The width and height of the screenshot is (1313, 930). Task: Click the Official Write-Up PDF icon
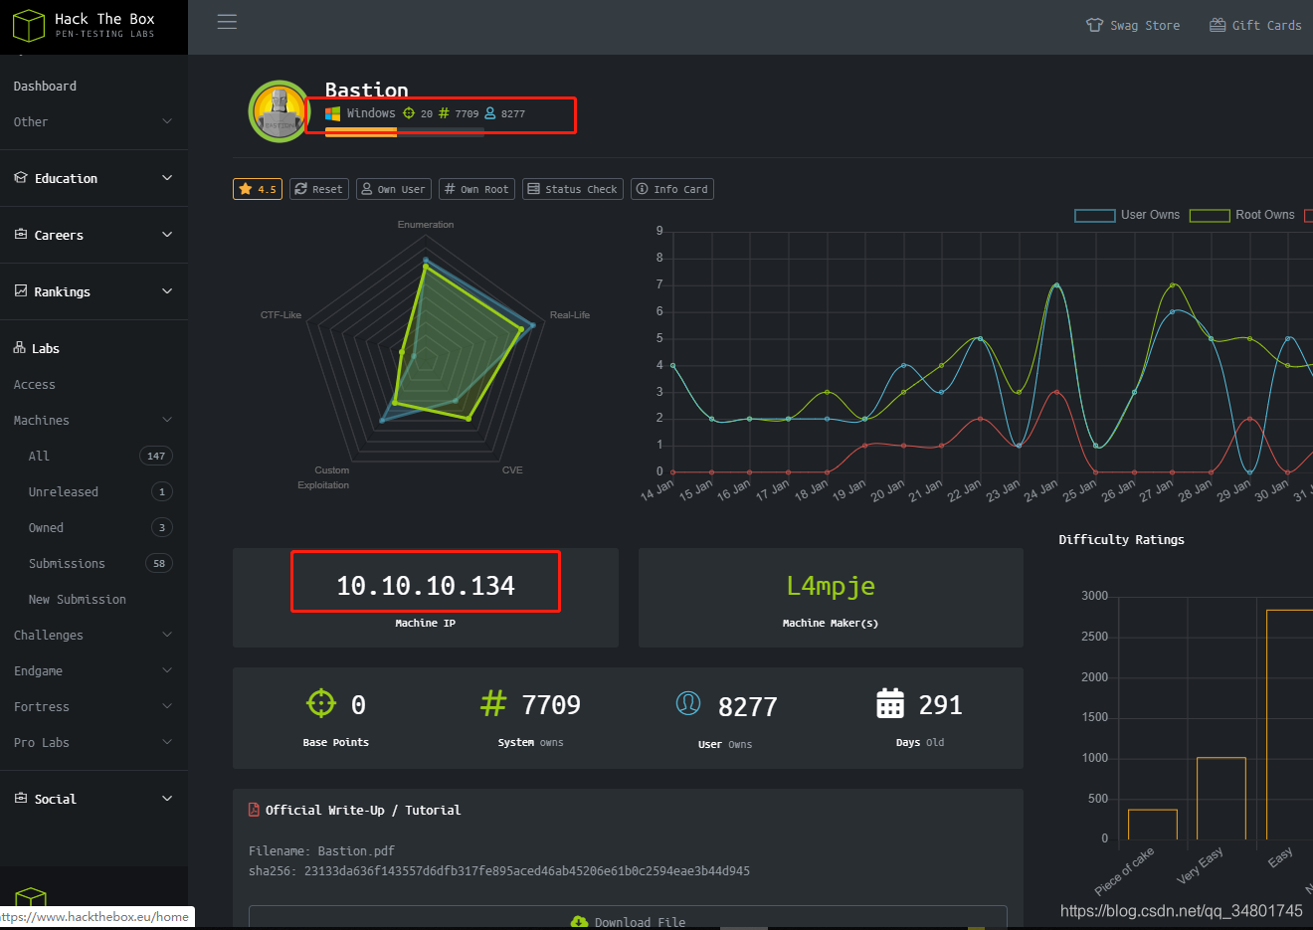[254, 810]
